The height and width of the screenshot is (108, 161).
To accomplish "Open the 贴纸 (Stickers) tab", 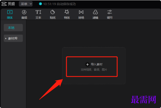I will point(53,15).
